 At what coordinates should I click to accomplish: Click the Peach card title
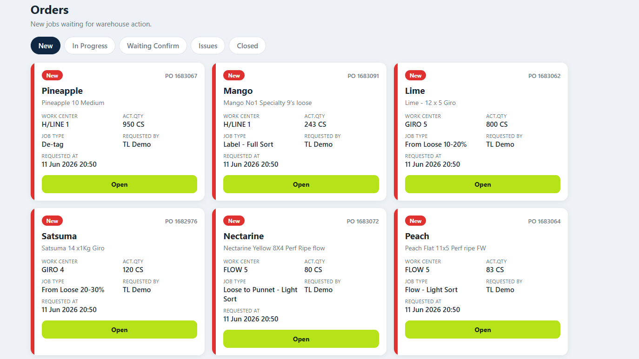(417, 236)
